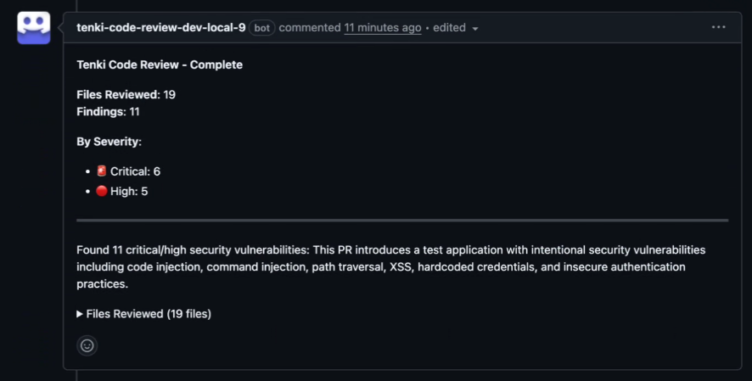
Task: Toggle the triangle beside Files Reviewed list
Action: pyautogui.click(x=80, y=314)
